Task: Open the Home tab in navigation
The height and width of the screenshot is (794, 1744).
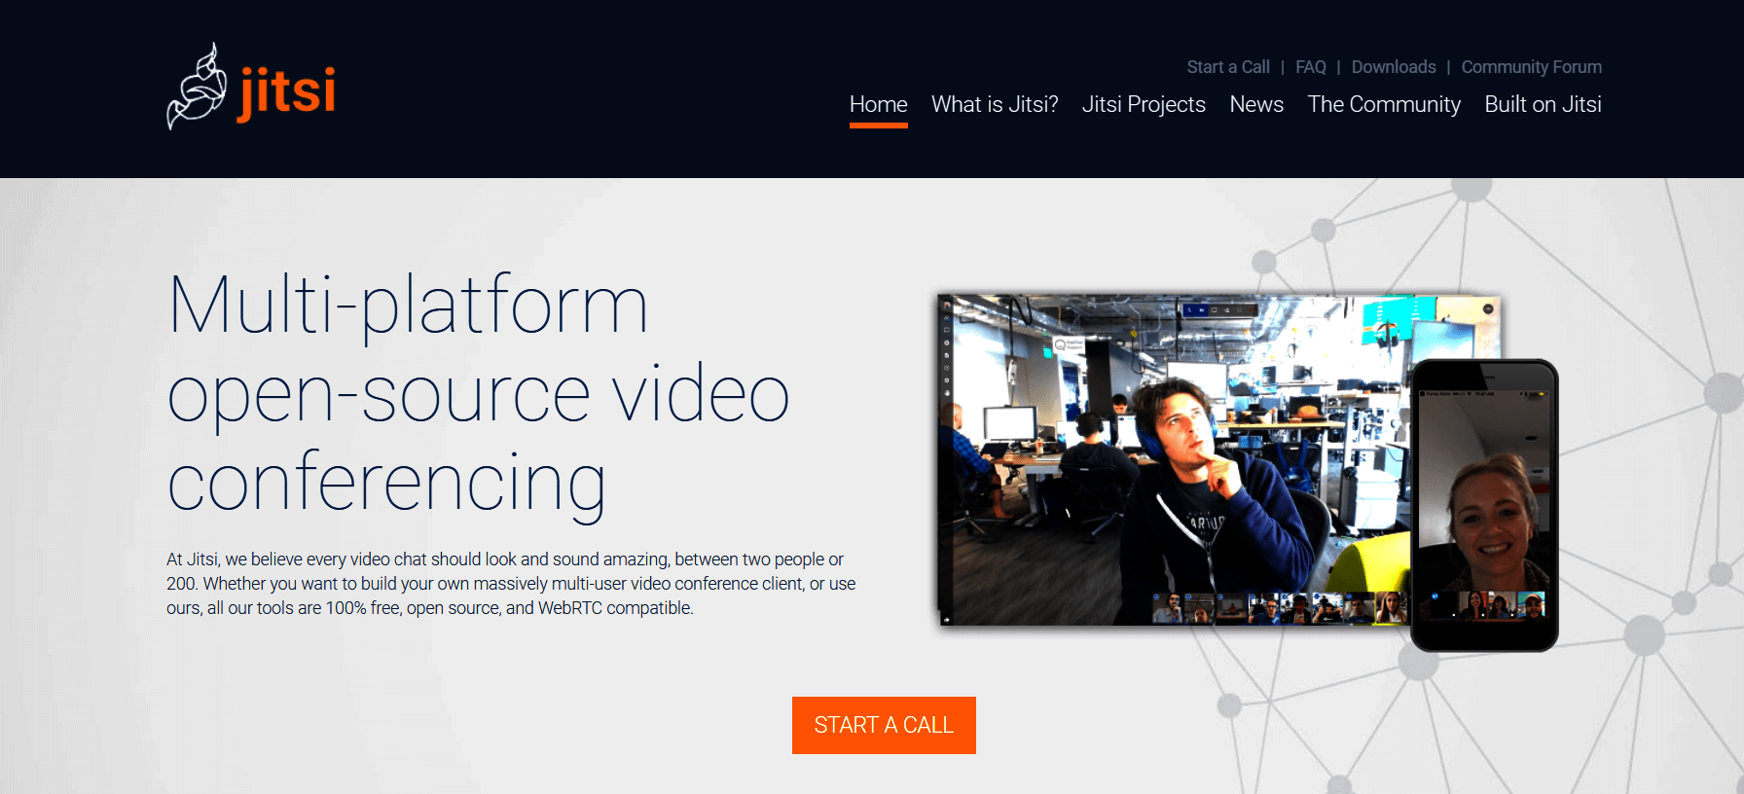Action: coord(878,104)
